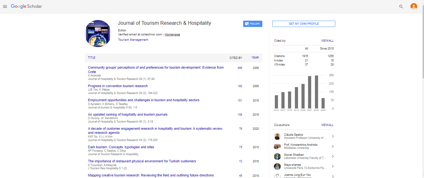The width and height of the screenshot is (424, 178).
Task: Open An updated ranking of hospitality article
Action: (x=128, y=114)
